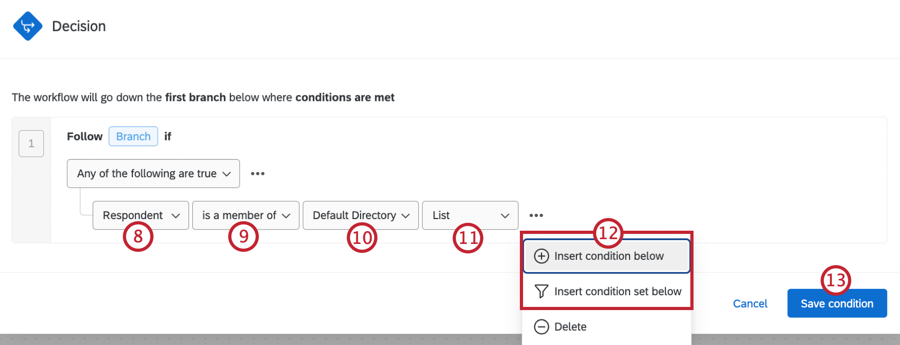Open the ellipsis menu after the List dropdown

[x=536, y=215]
